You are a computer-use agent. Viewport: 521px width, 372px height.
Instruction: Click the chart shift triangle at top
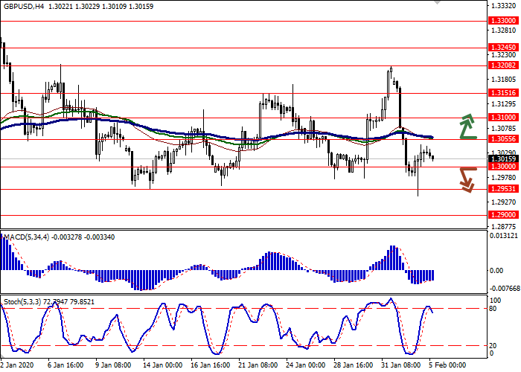(437, 3)
